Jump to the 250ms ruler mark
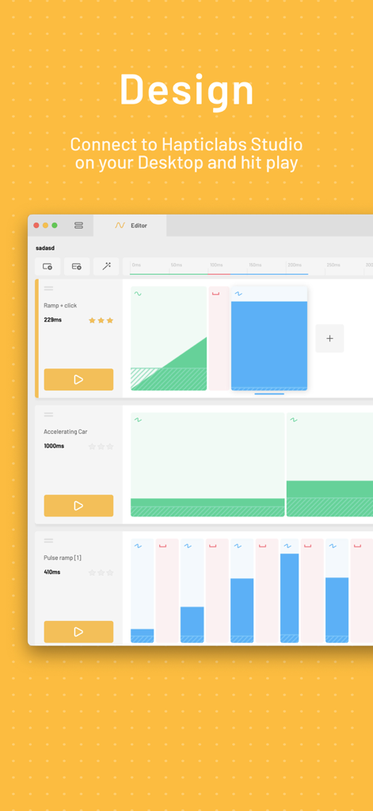This screenshot has height=811, width=373. point(333,265)
